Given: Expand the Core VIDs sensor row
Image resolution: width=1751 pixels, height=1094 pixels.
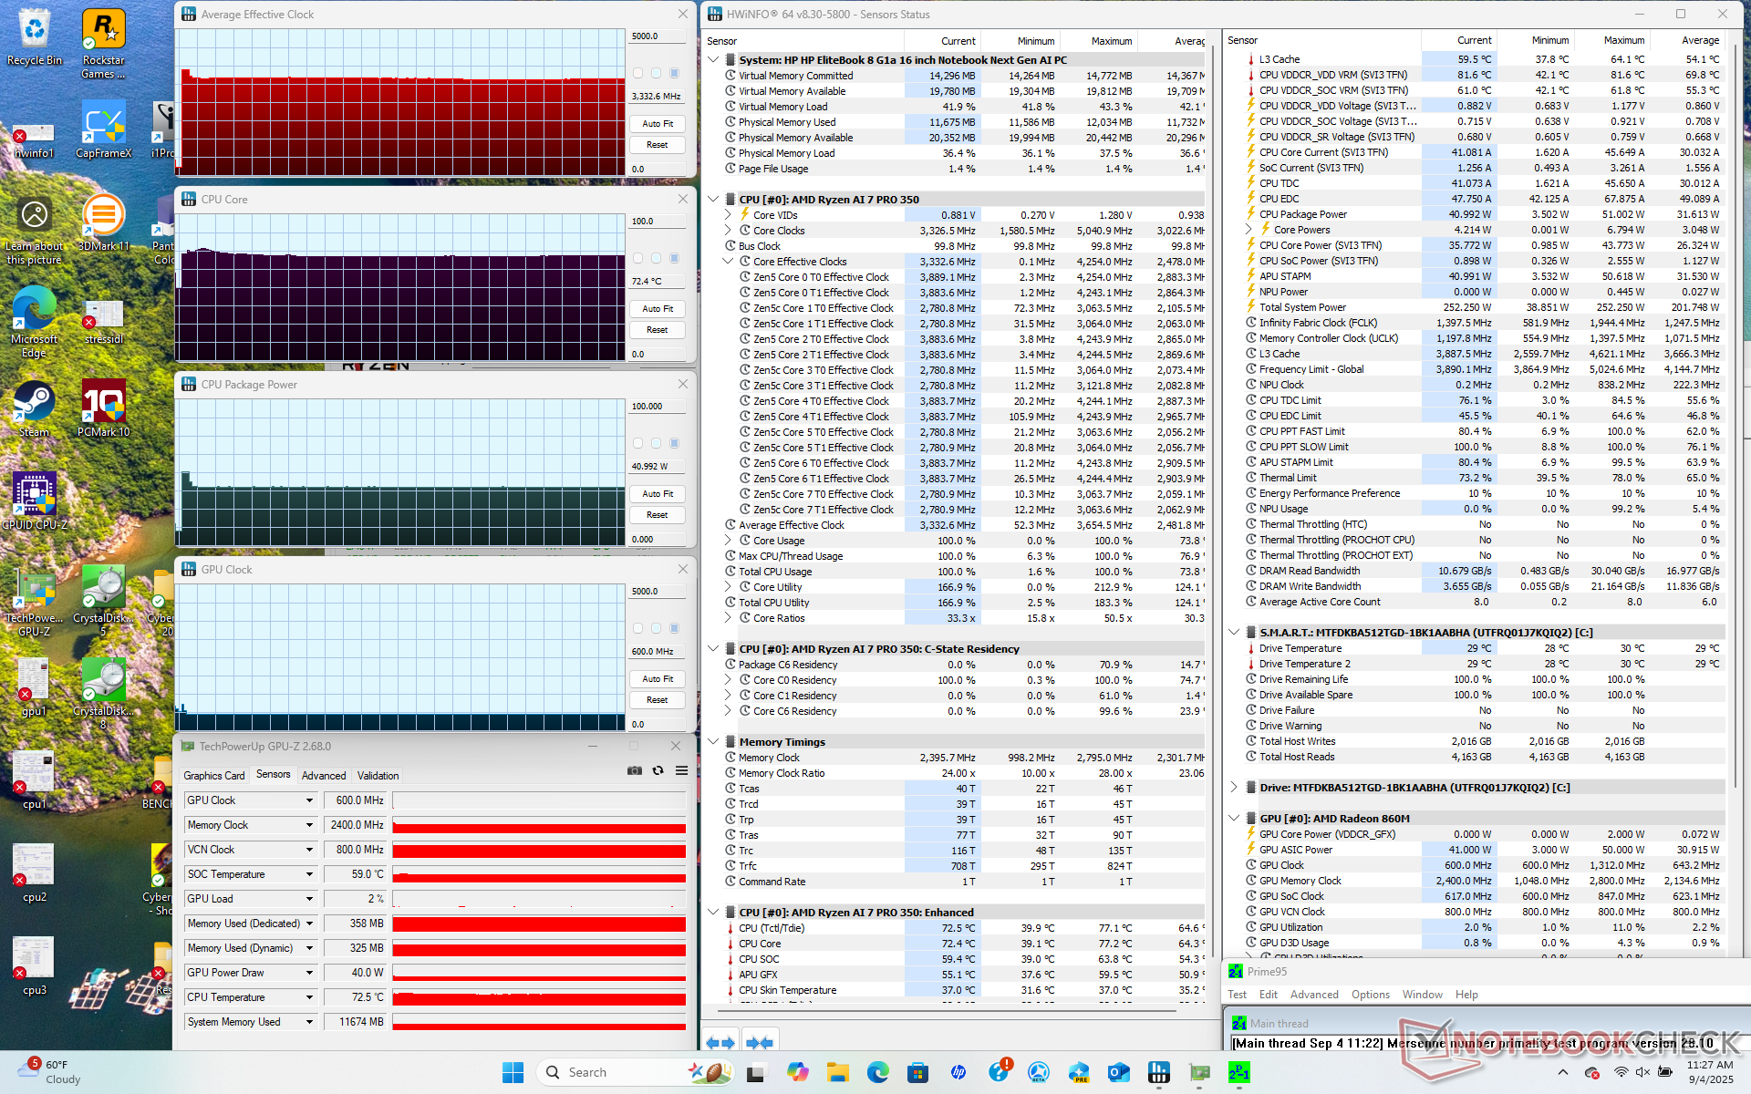Looking at the screenshot, I should coord(728,215).
